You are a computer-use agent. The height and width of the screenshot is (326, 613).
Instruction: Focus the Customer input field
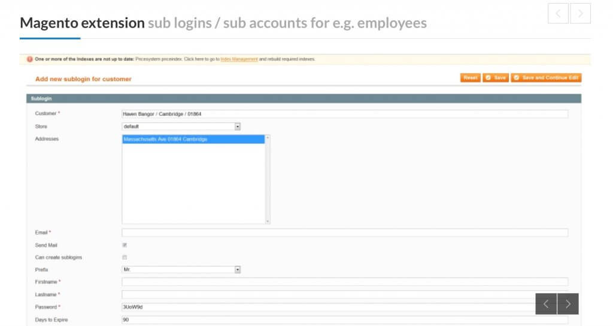tap(345, 114)
